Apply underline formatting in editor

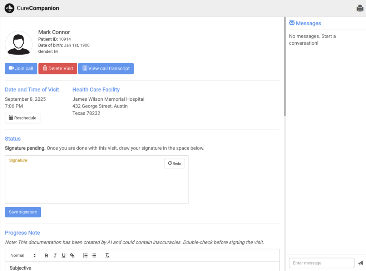(64, 256)
